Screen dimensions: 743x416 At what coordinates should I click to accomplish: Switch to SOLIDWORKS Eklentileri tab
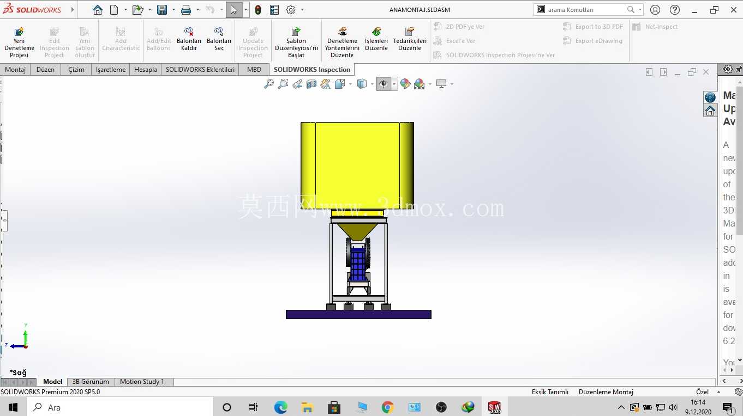click(x=200, y=70)
